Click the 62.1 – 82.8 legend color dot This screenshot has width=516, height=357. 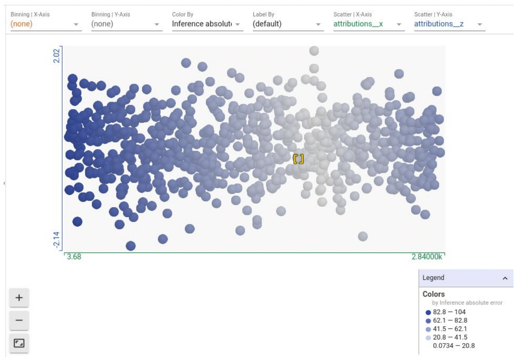pos(429,321)
